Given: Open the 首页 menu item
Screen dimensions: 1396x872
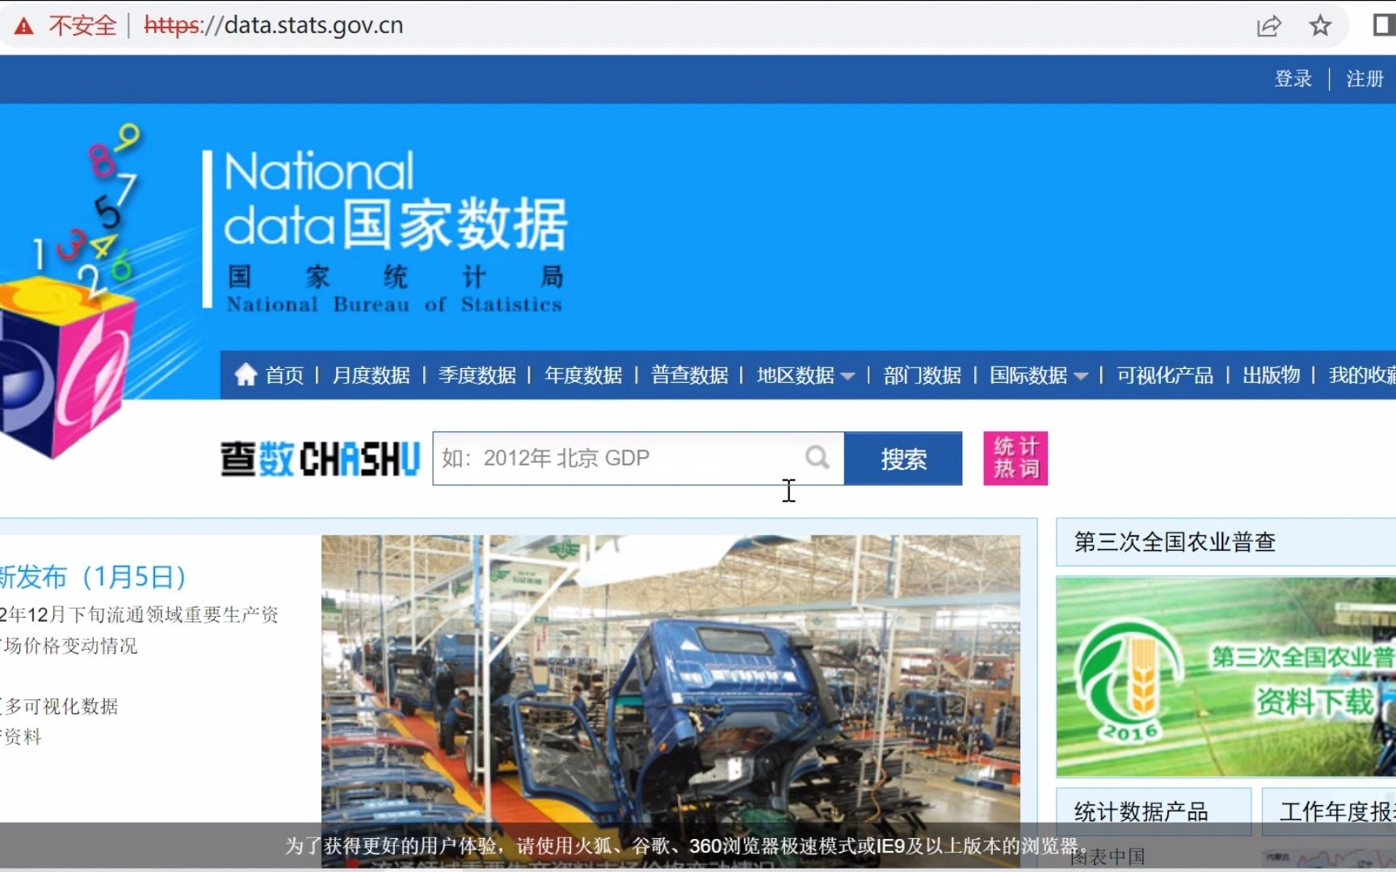Looking at the screenshot, I should click(284, 375).
